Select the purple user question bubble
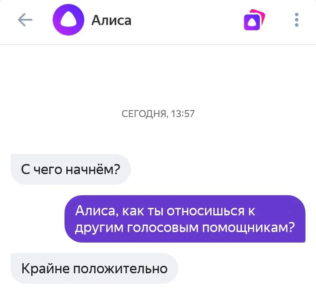Viewport: 316px width, 300px height. [185, 219]
